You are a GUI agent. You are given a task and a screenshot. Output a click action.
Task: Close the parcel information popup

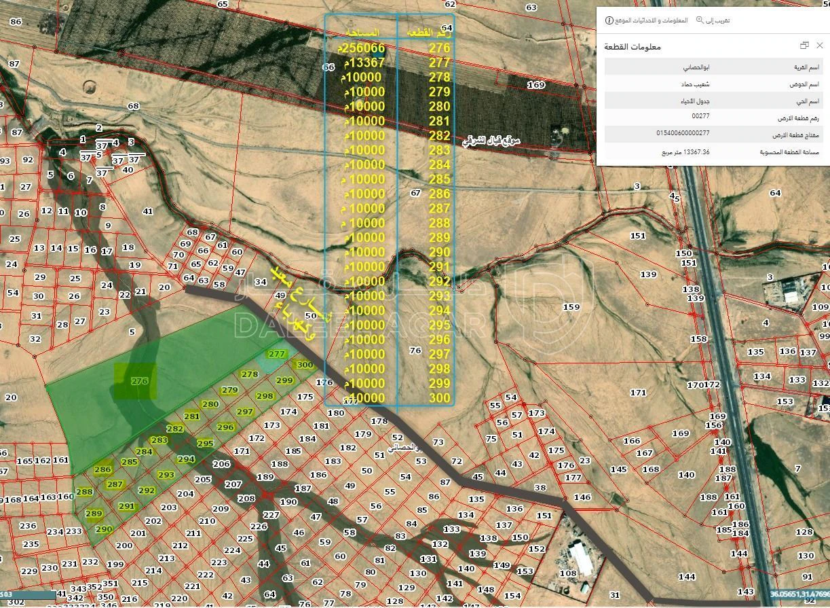click(820, 46)
